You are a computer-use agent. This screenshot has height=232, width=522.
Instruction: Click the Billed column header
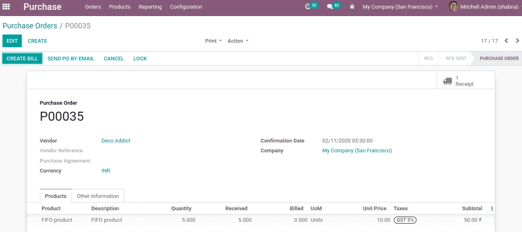297,209
